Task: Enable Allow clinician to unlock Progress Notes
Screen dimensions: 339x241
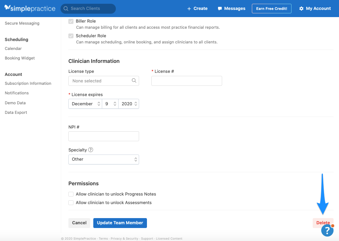Action: (71, 194)
